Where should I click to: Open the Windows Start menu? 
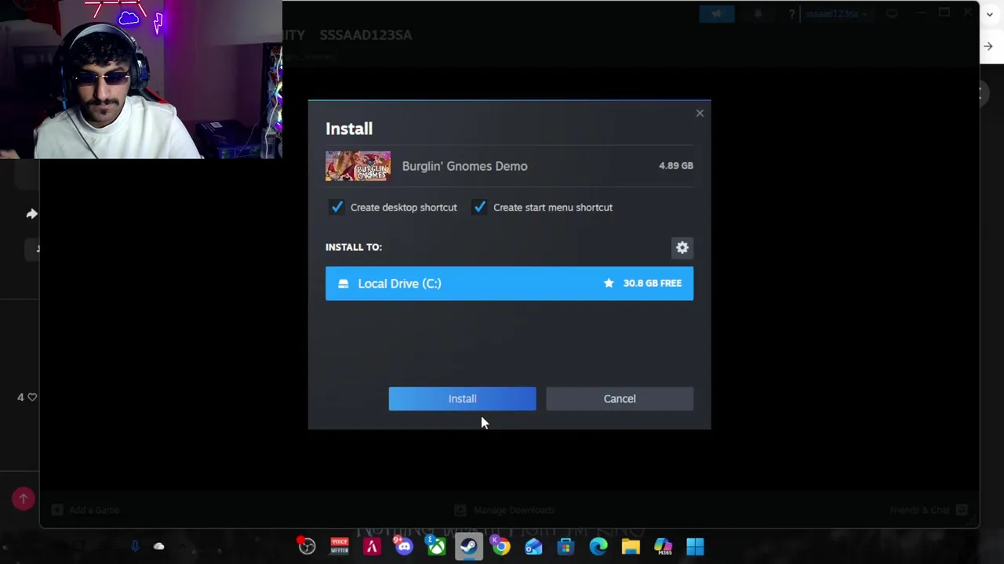(696, 546)
